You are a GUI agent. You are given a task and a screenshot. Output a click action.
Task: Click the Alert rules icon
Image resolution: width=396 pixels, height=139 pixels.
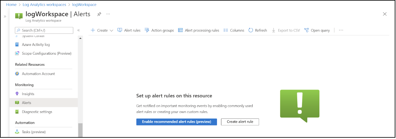pos(120,30)
